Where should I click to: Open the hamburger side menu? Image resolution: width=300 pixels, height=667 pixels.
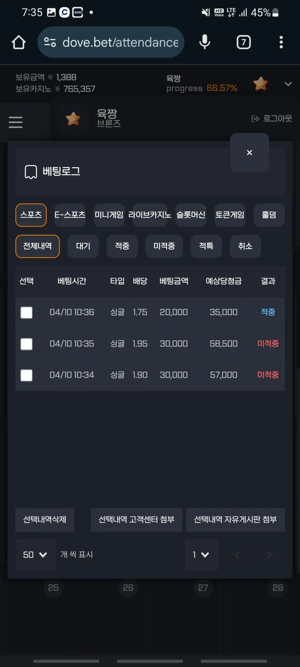point(15,122)
